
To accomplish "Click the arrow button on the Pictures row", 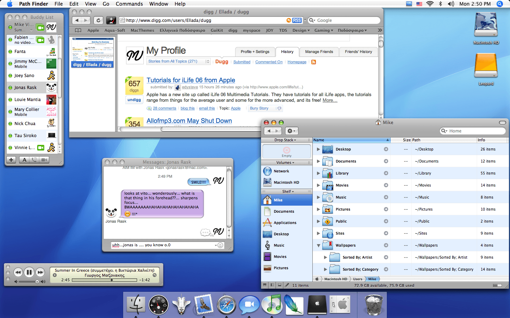I will pos(386,209).
